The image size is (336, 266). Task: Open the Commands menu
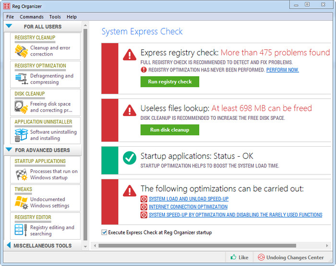pyautogui.click(x=32, y=17)
